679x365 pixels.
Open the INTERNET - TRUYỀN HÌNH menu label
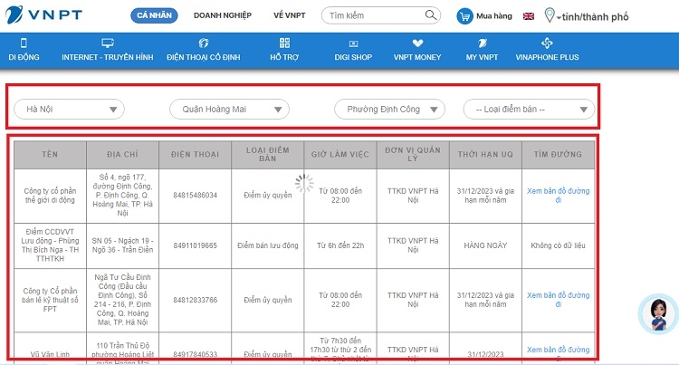tap(108, 57)
